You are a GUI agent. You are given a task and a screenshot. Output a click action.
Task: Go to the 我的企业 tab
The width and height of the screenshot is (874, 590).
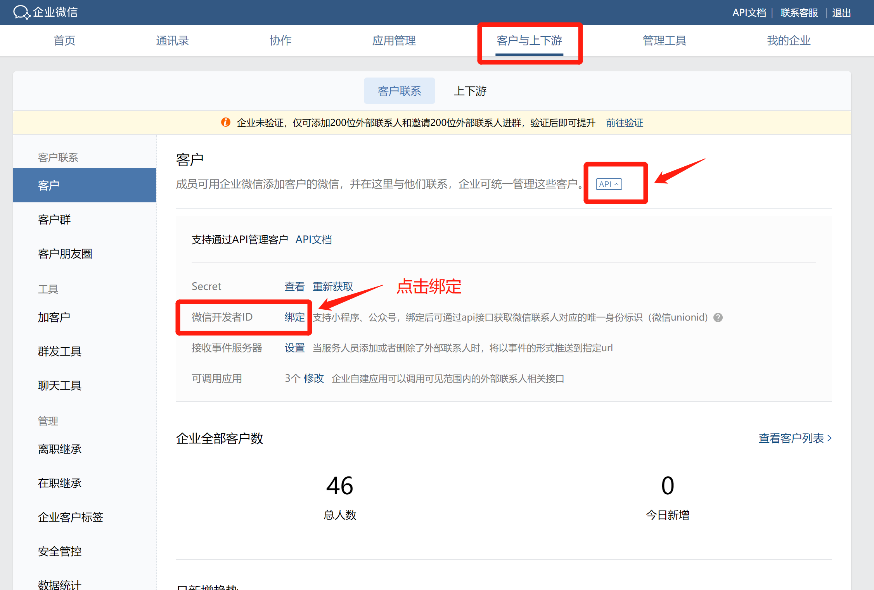tap(788, 40)
